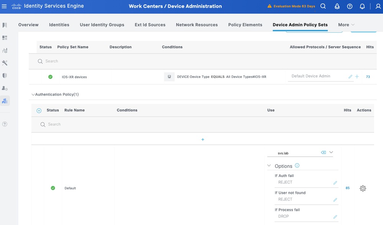Open Options info icon

[297, 165]
